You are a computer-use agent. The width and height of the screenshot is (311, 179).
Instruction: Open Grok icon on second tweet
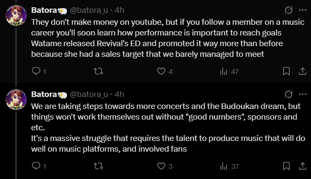289,94
